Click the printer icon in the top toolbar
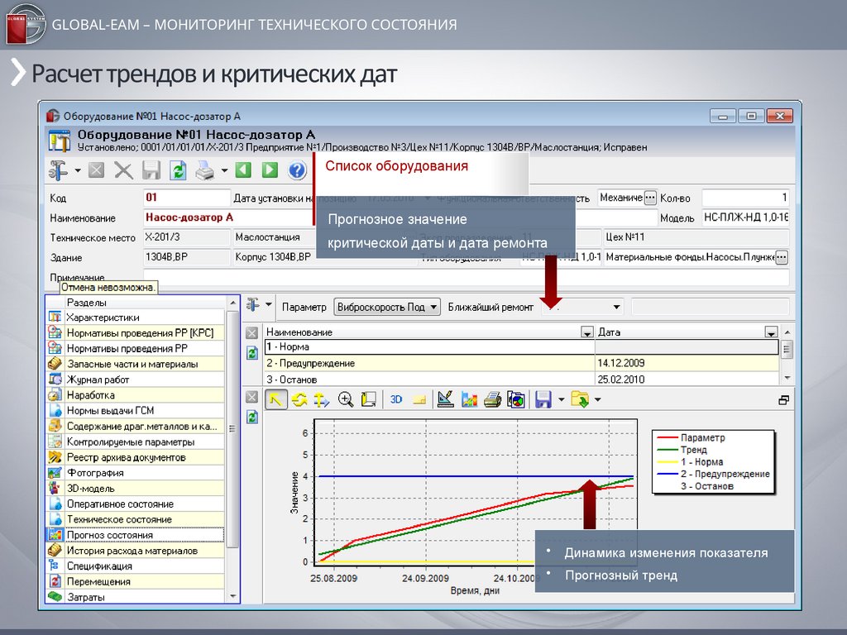Image resolution: width=847 pixels, height=635 pixels. coord(204,170)
